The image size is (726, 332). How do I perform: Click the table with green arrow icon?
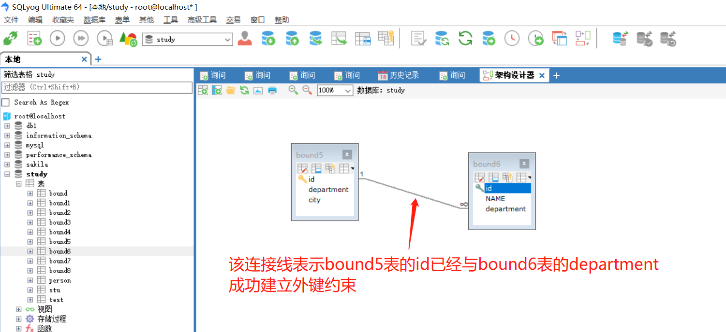click(339, 39)
